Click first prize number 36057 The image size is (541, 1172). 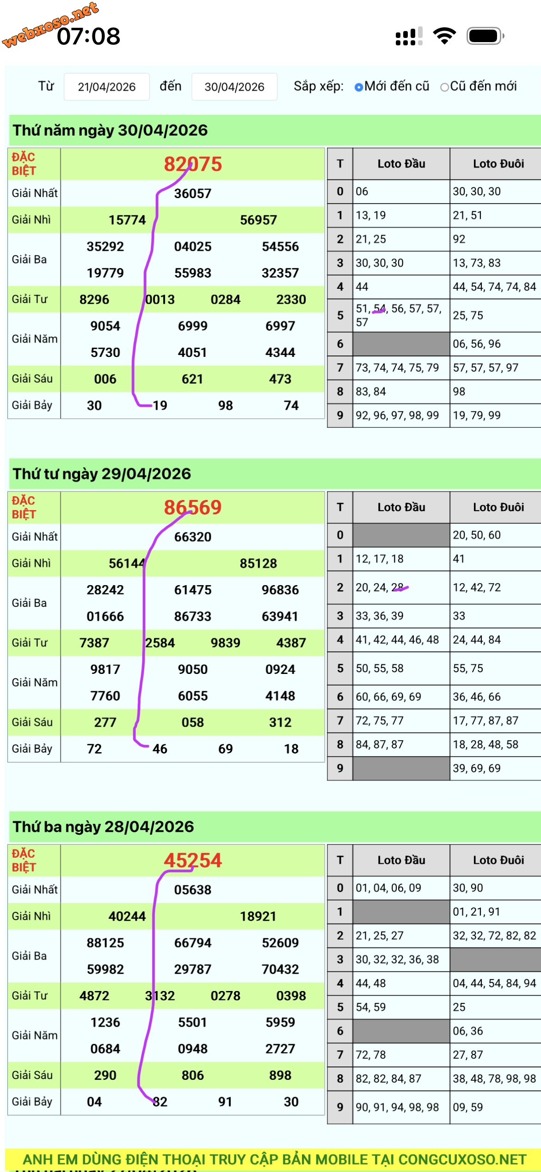tap(193, 193)
